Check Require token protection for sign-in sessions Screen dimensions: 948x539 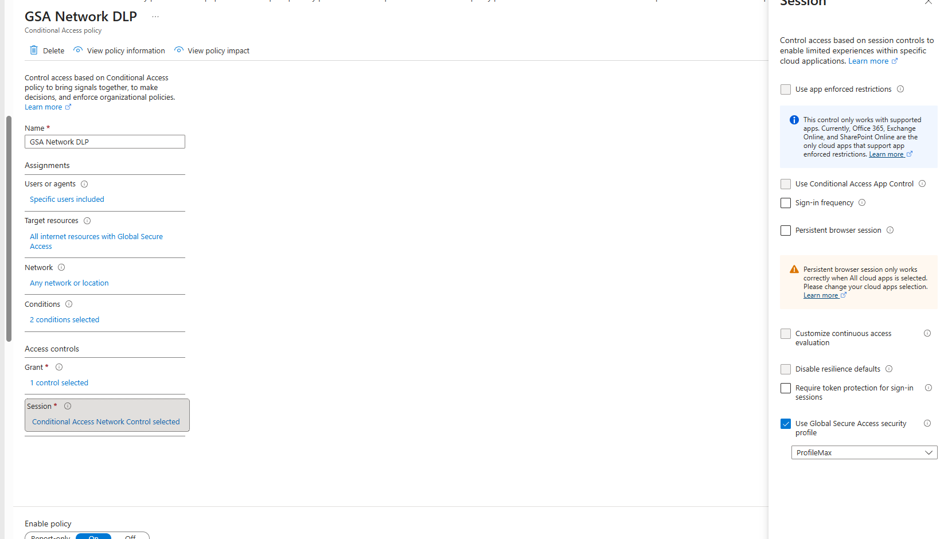click(786, 388)
